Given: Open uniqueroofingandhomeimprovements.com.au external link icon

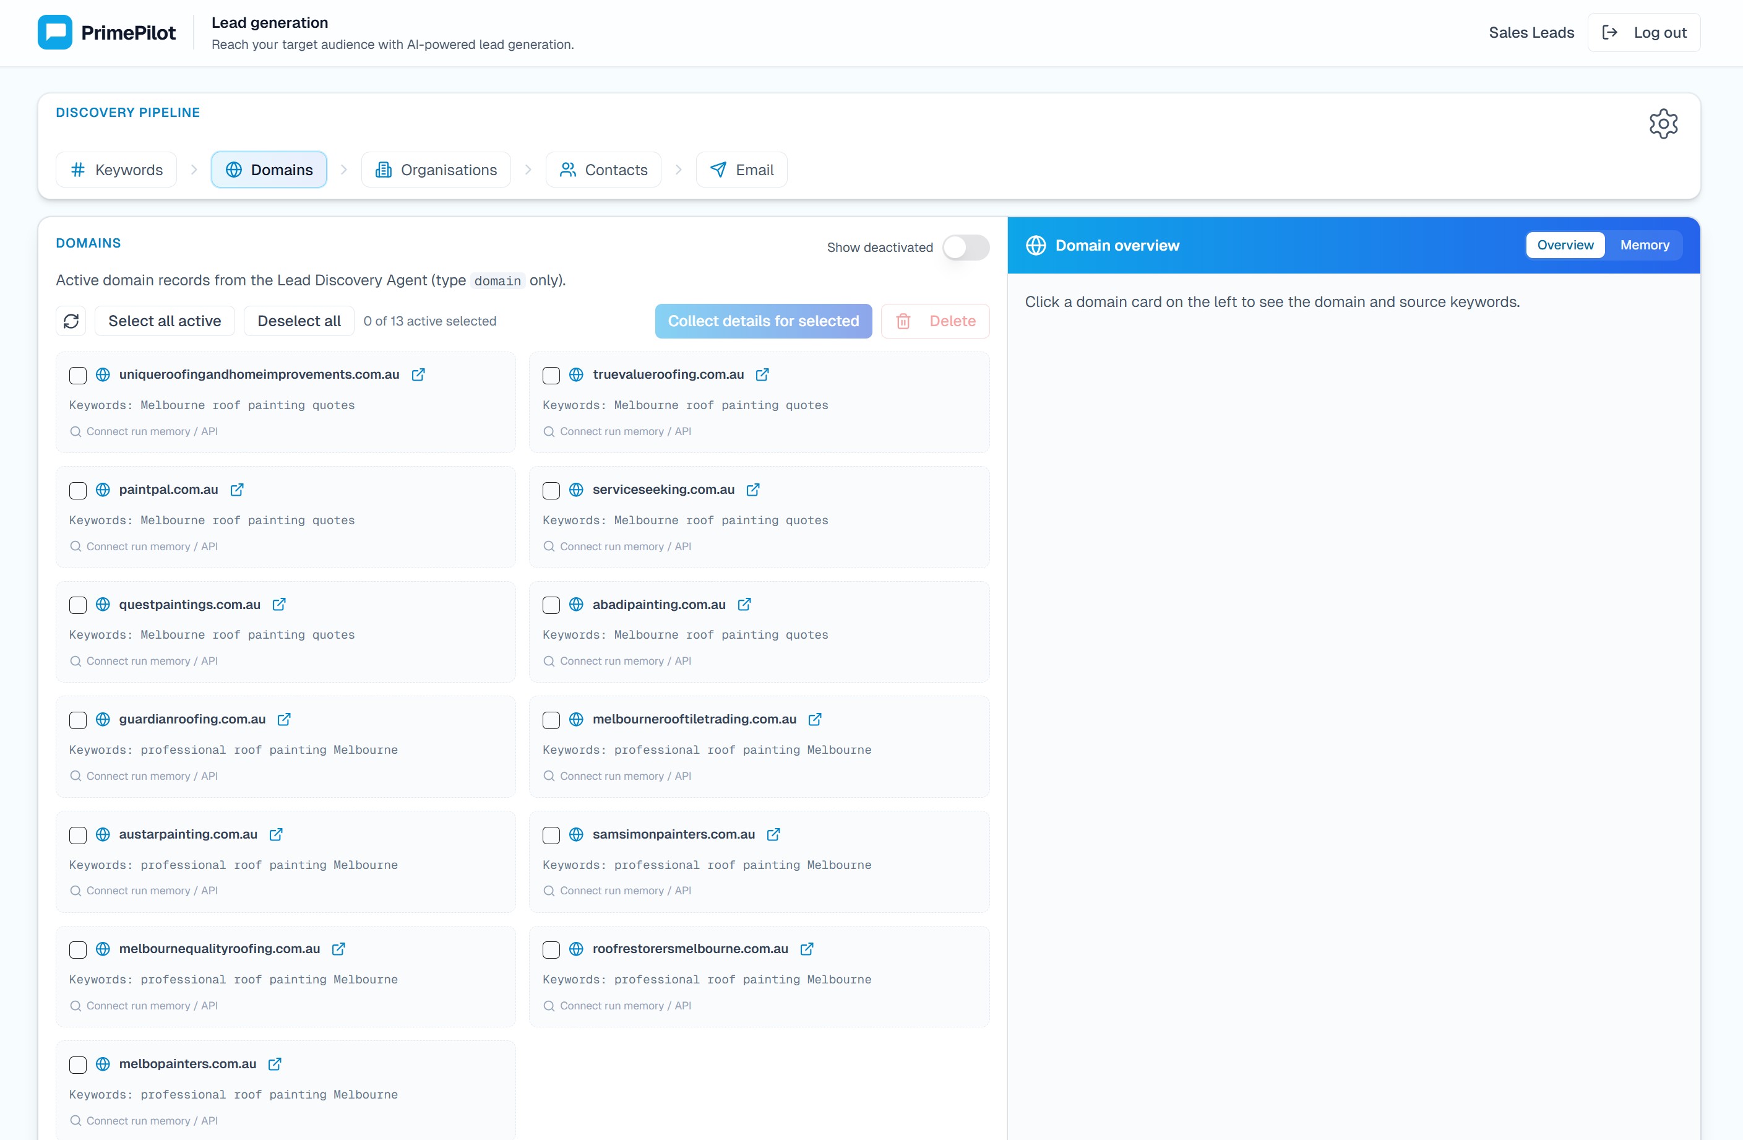Looking at the screenshot, I should [418, 374].
